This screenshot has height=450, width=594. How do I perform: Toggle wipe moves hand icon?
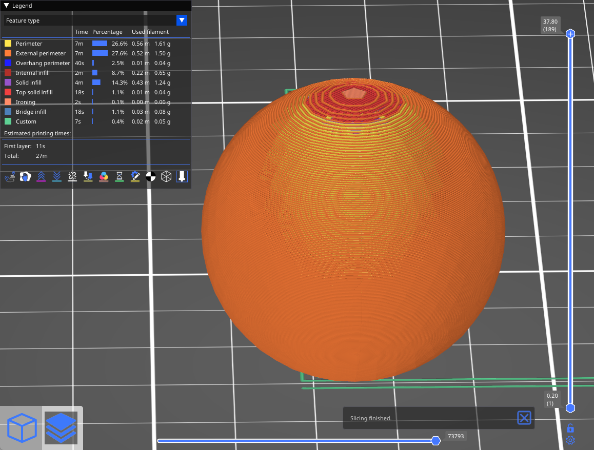tap(25, 177)
